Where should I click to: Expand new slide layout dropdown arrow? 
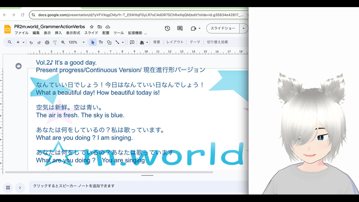(x=23, y=42)
